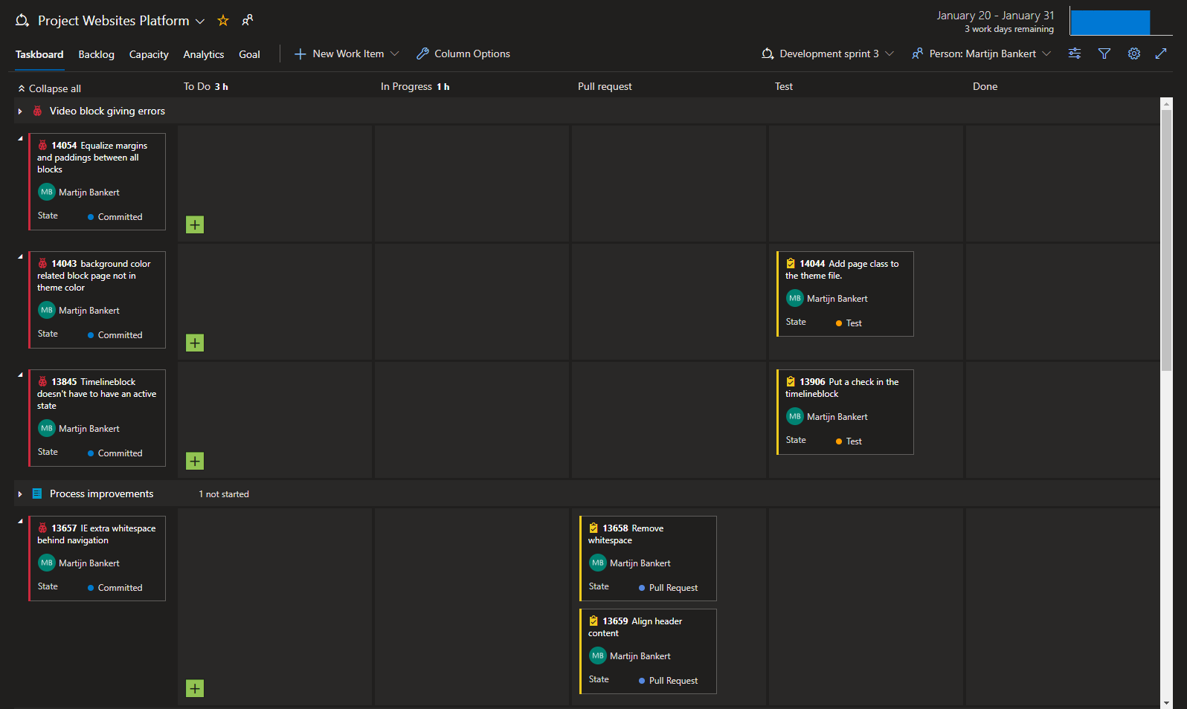
Task: Open Capacity tab
Action: coord(149,54)
